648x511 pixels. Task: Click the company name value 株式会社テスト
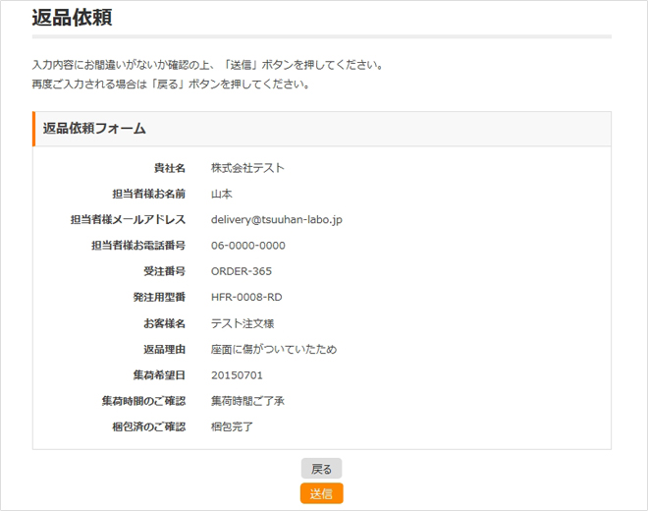click(247, 168)
